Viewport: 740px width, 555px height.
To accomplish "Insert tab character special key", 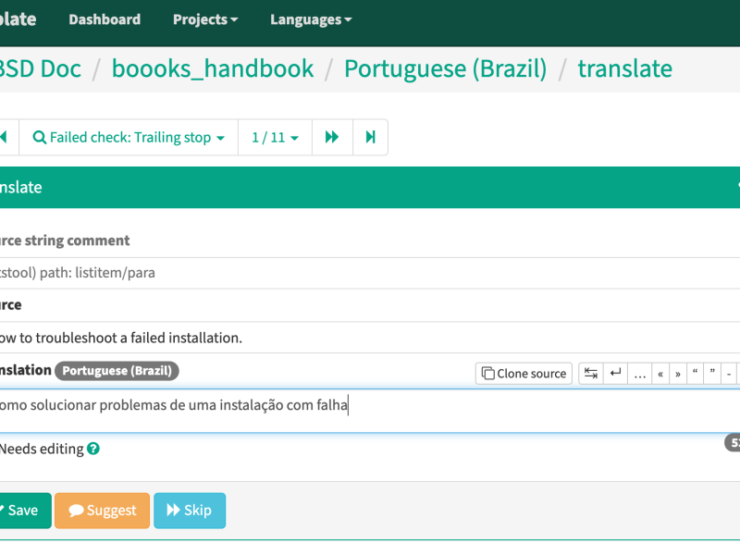I will tap(591, 374).
